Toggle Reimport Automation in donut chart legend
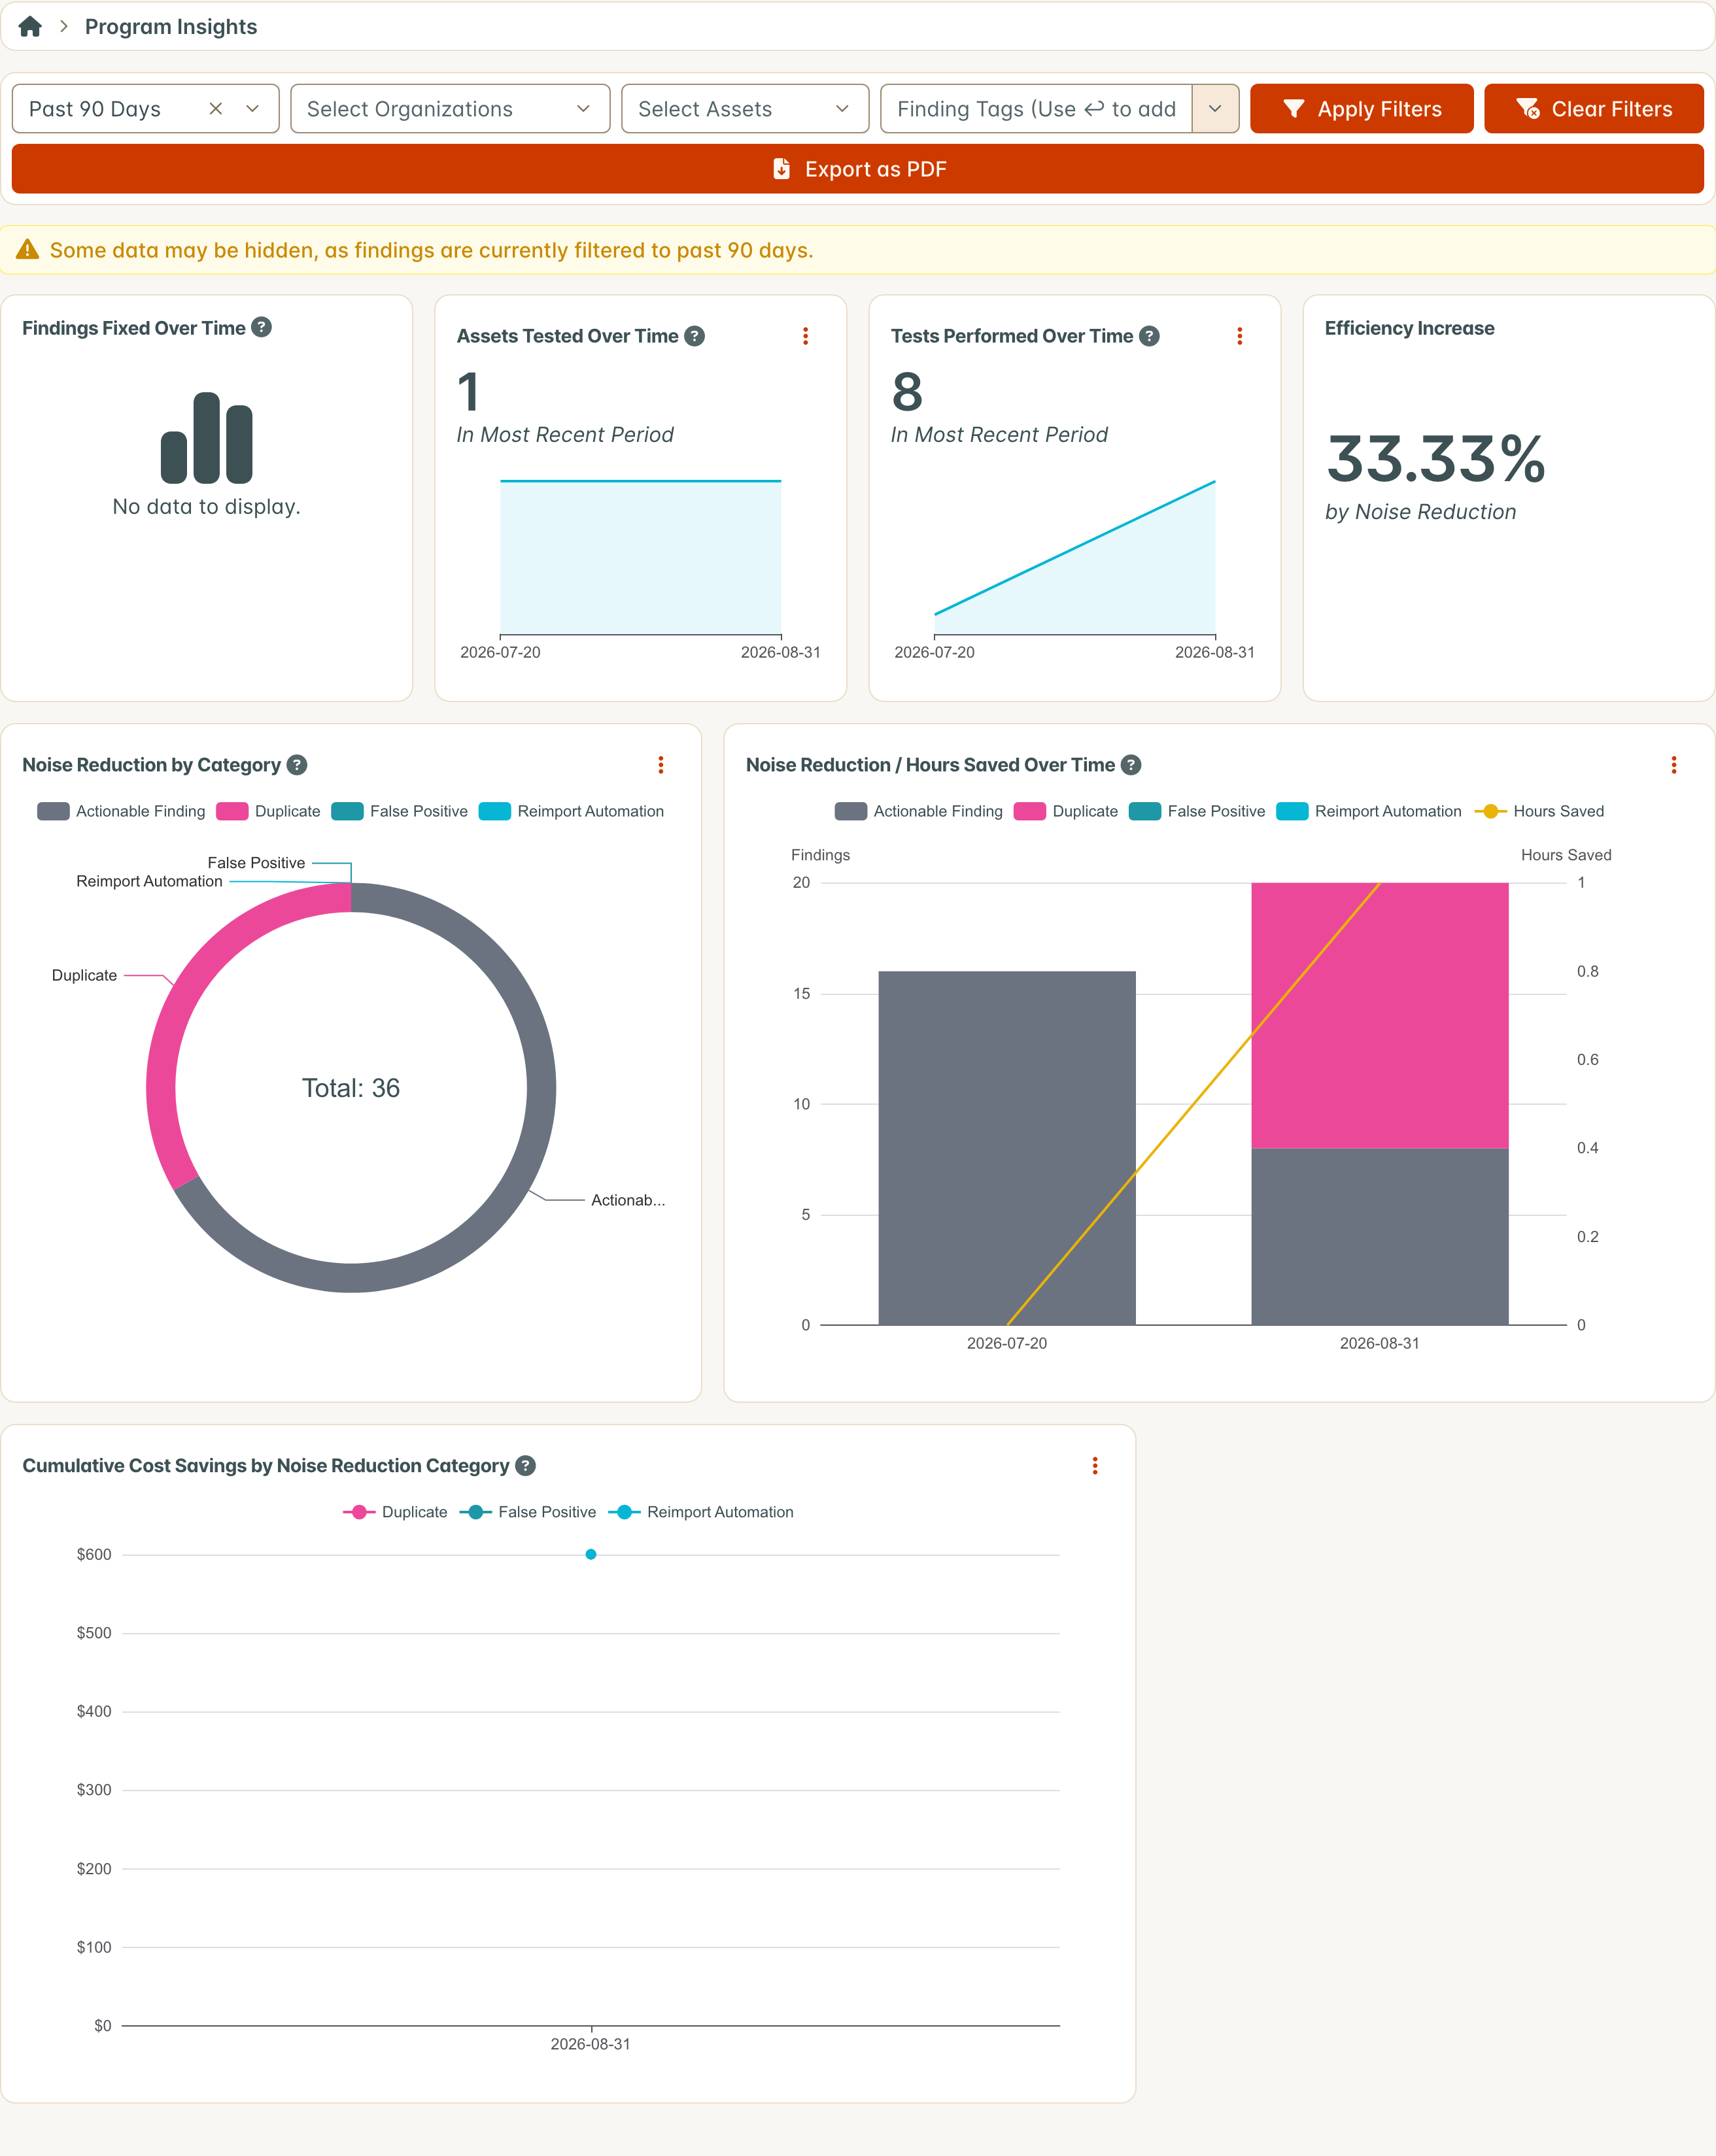 572,811
